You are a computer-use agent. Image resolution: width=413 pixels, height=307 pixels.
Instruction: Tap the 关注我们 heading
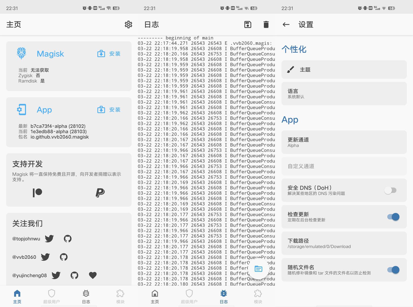coord(28,224)
